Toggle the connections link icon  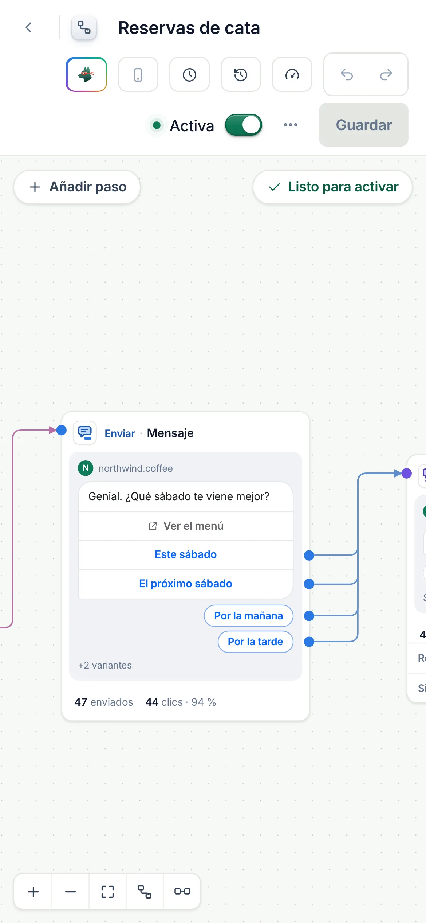(x=182, y=892)
